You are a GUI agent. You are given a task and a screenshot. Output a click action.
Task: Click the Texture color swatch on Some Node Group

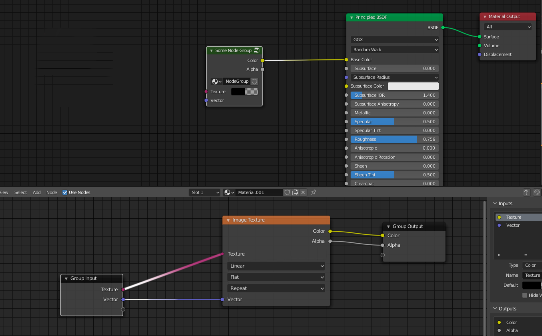pos(245,92)
